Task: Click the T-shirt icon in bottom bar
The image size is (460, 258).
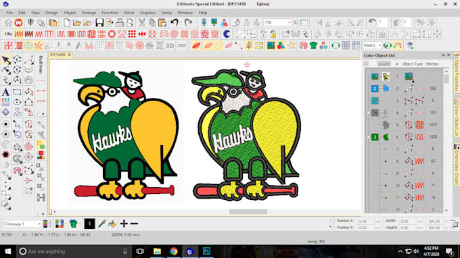Action: [73, 224]
